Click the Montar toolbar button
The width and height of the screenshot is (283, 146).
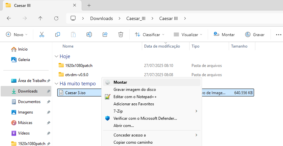click(224, 34)
